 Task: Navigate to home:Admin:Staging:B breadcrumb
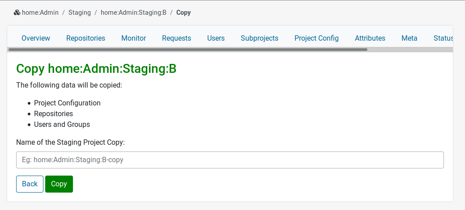(x=133, y=13)
